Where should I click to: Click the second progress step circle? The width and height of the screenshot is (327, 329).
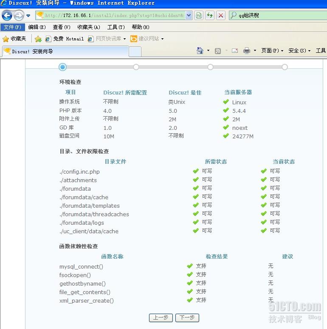136,67
